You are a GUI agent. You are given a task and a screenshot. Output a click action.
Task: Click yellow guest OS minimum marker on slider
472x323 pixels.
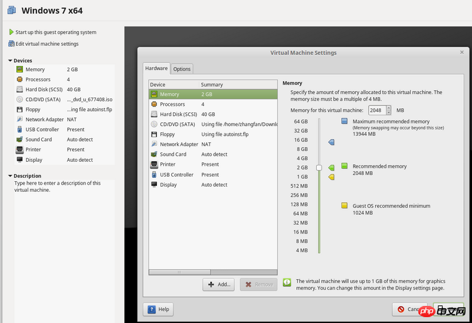point(332,177)
